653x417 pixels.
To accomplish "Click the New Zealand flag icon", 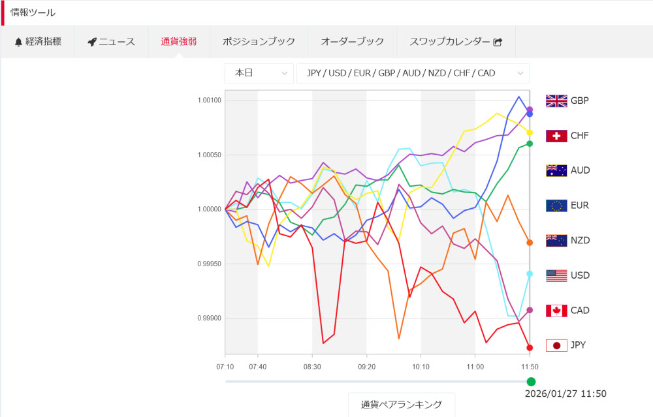I will (556, 241).
